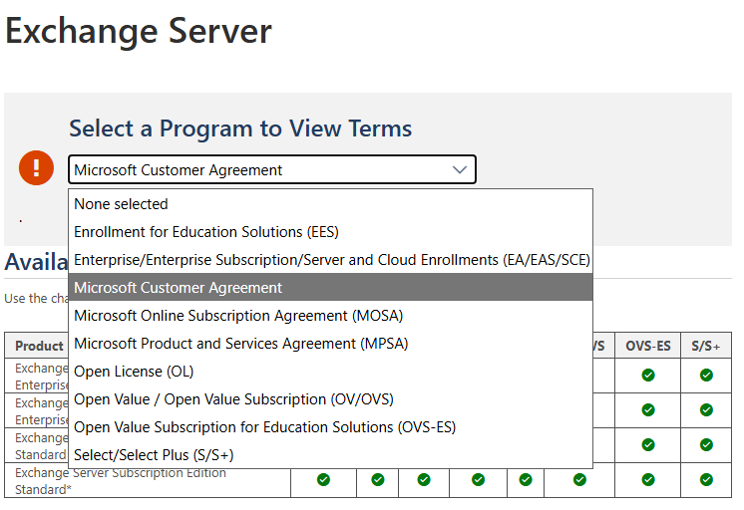Open the Microsoft Customer Agreement program dropdown
This screenshot has width=744, height=510.
pos(272,169)
